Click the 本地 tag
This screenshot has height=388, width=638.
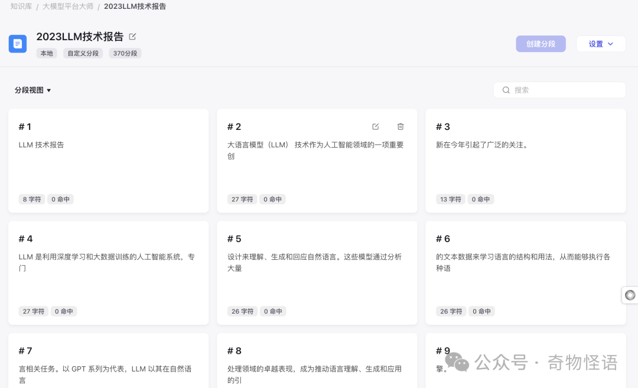[46, 53]
